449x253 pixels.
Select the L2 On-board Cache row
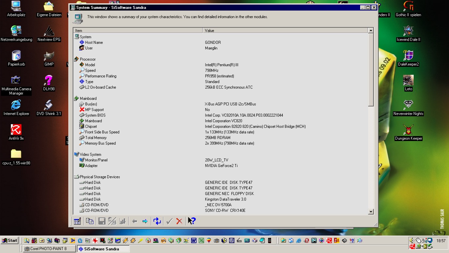(x=221, y=87)
